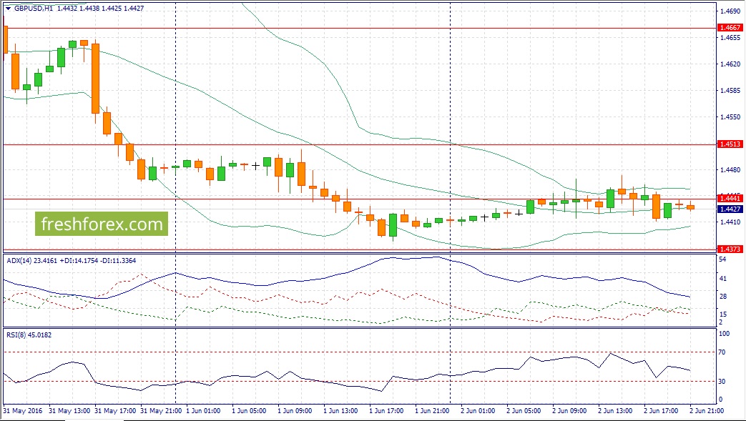Select the 1.4513 red price level label

click(730, 144)
